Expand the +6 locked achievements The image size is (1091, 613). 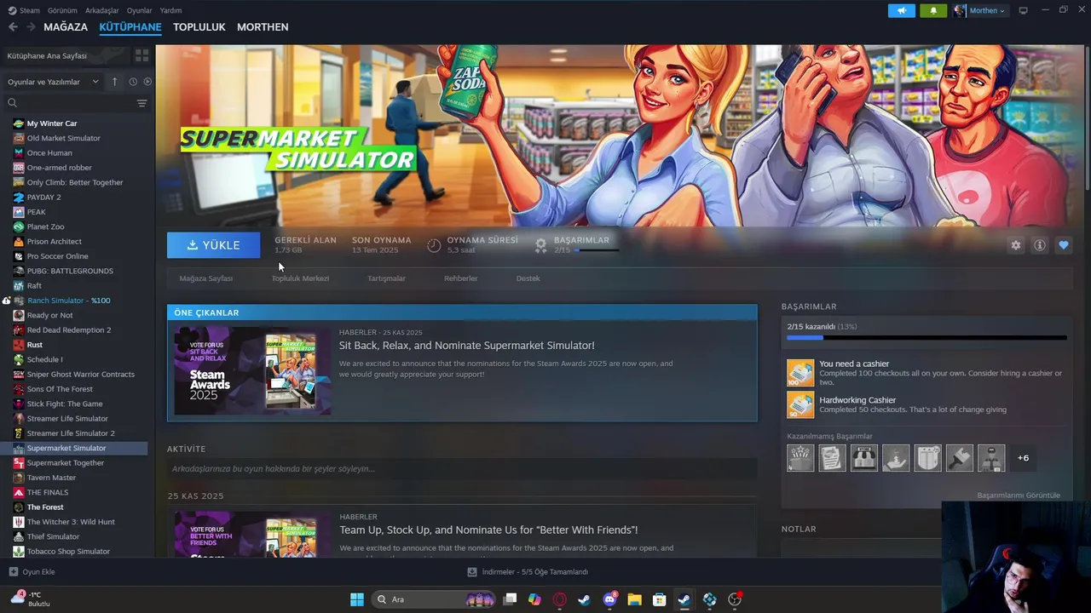tap(1023, 458)
